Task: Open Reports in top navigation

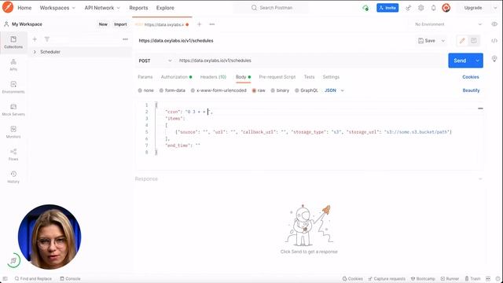Action: coord(138,8)
